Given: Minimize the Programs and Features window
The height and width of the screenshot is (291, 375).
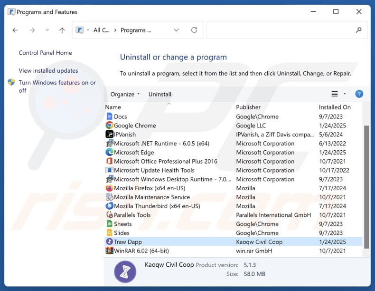Looking at the screenshot, I should tap(313, 11).
